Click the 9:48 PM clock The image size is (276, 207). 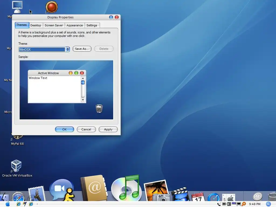254,204
